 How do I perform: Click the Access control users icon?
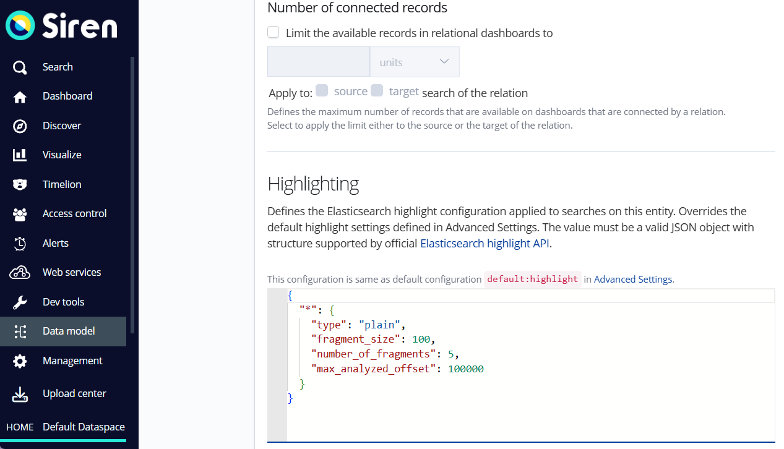(20, 213)
